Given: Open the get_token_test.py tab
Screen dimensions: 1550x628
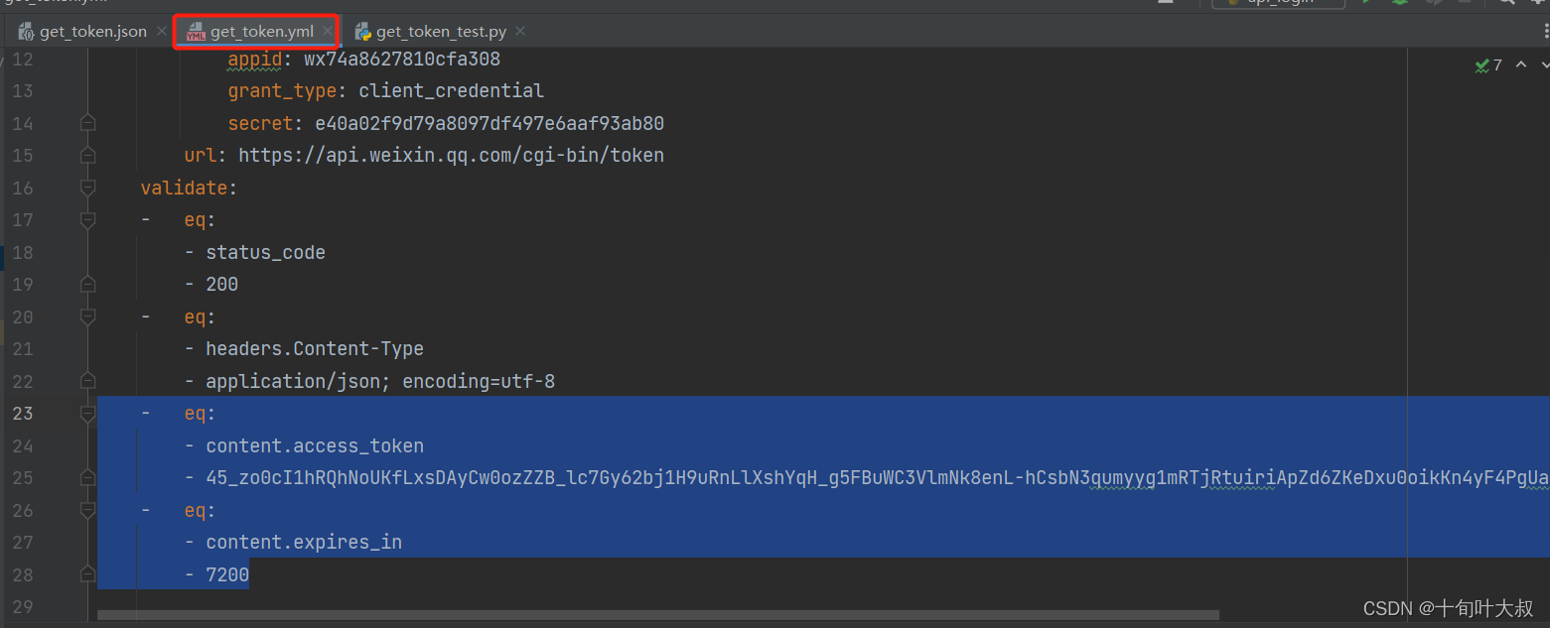Looking at the screenshot, I should tap(441, 32).
